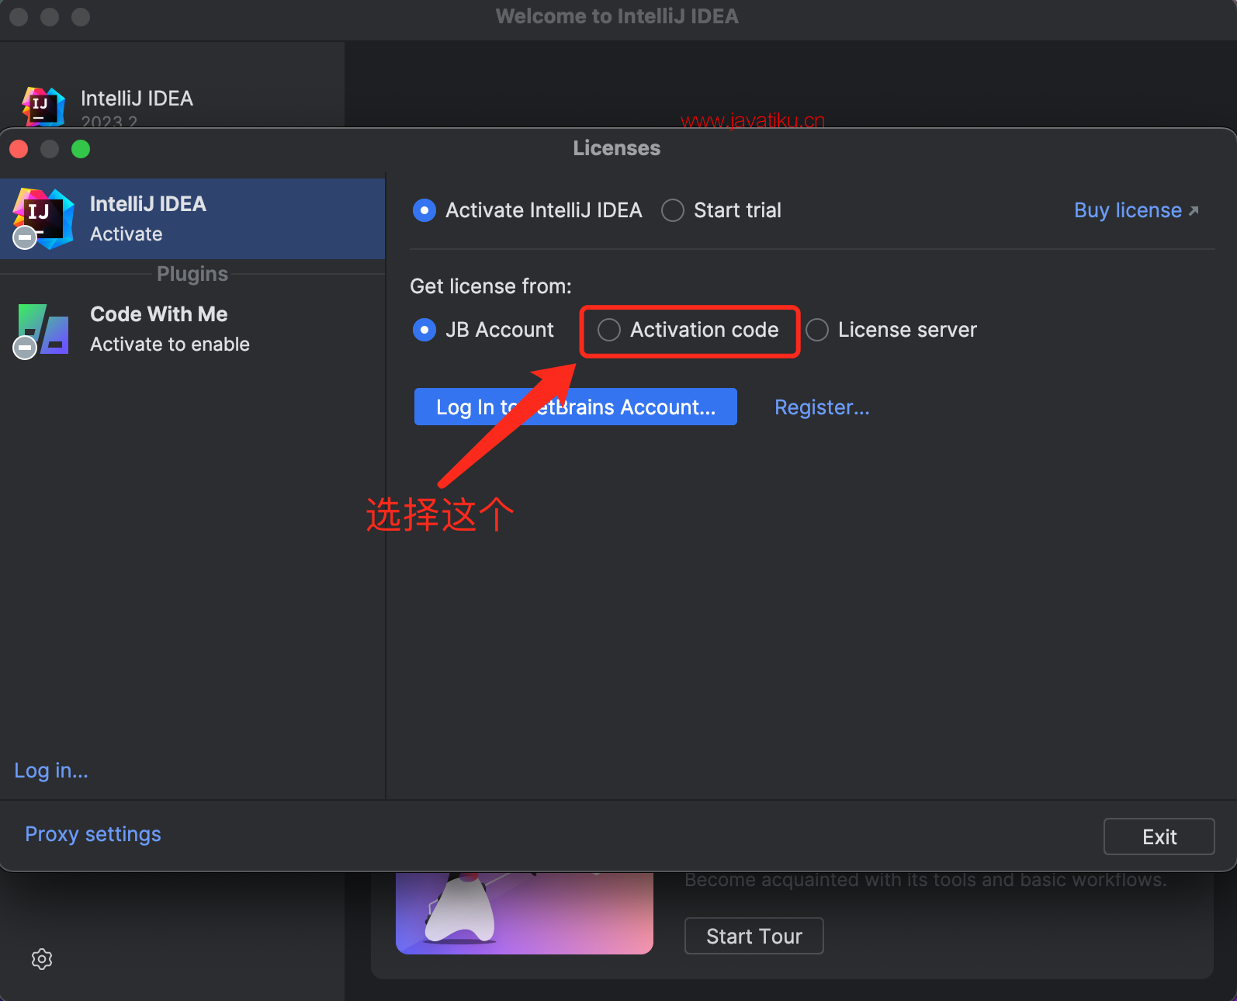Click the Licenses dialog title
1237x1001 pixels.
coord(617,148)
